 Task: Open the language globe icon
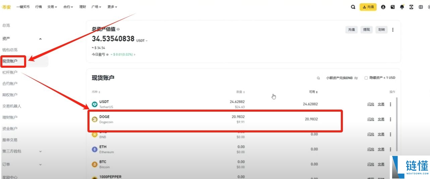coord(421,7)
